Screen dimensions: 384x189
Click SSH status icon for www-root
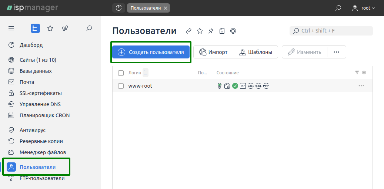click(x=243, y=86)
